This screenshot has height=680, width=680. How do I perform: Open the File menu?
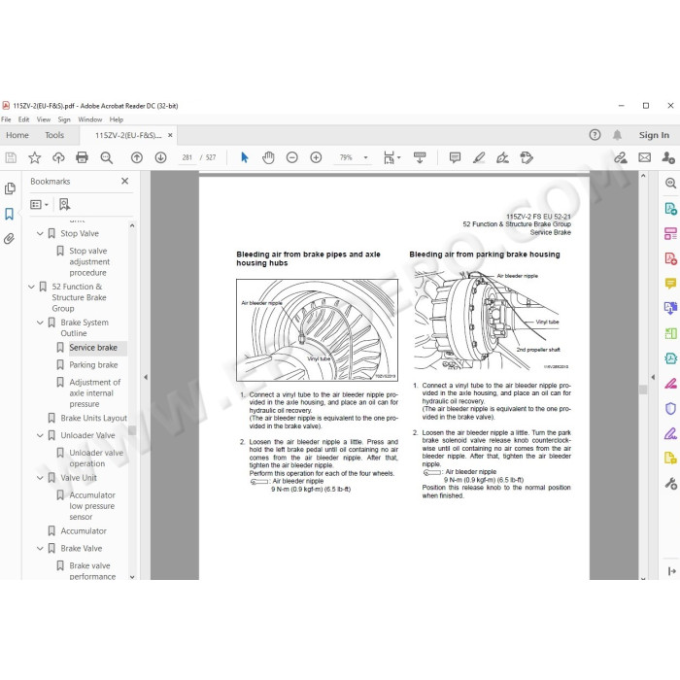tap(6, 119)
